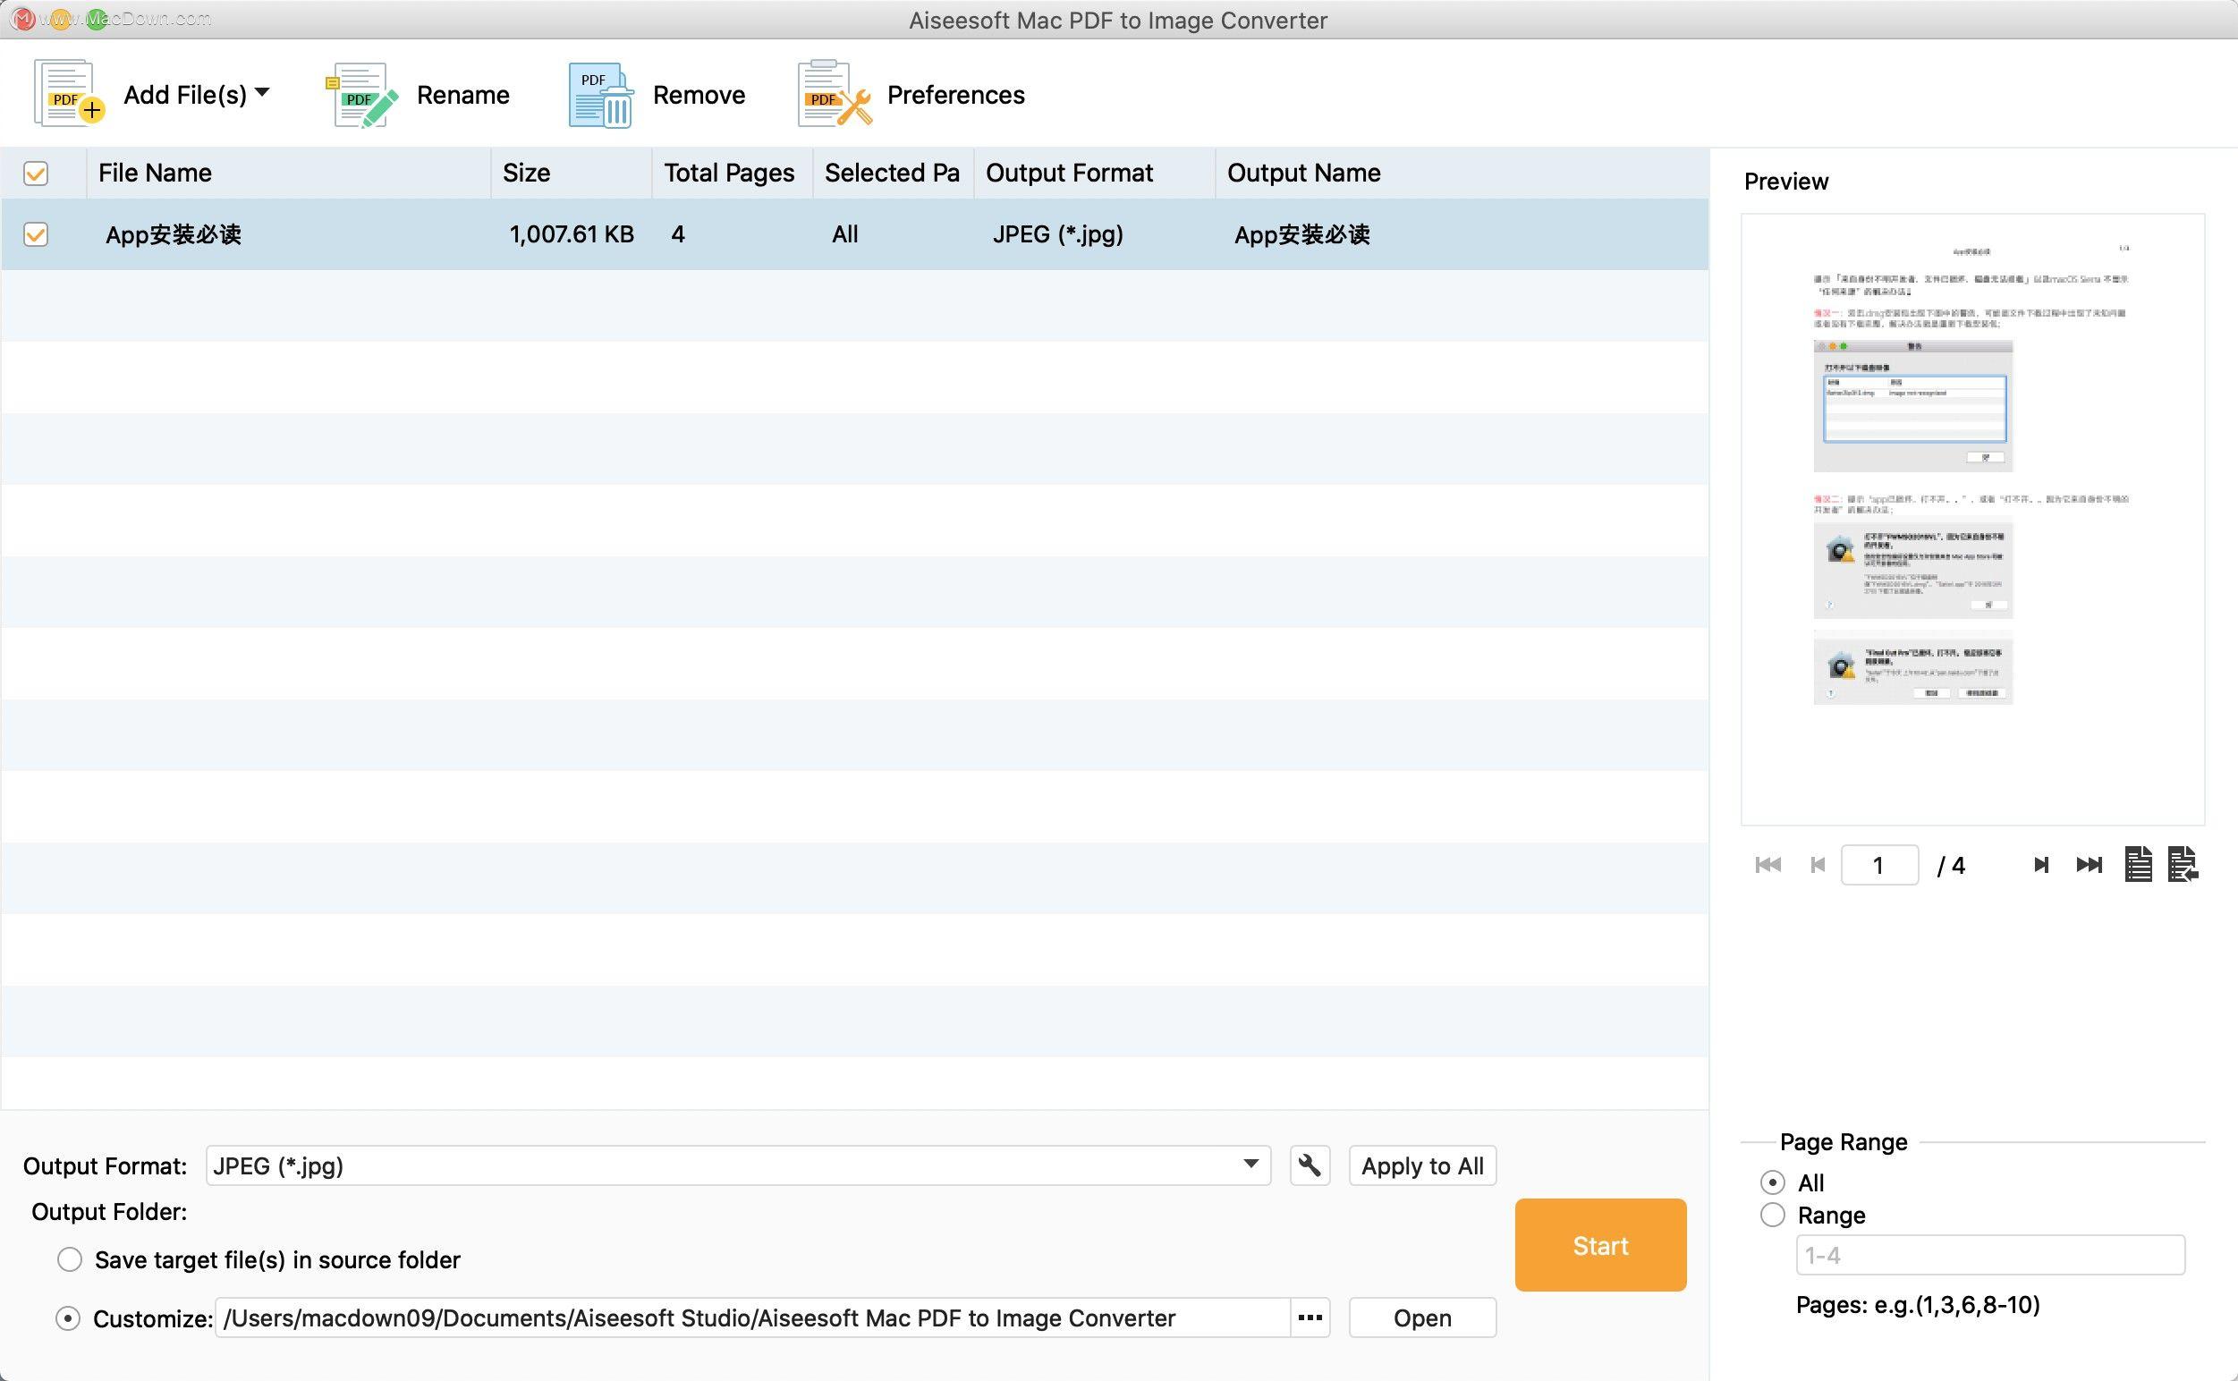The width and height of the screenshot is (2238, 1381).
Task: Jump to last page in preview
Action: point(2090,864)
